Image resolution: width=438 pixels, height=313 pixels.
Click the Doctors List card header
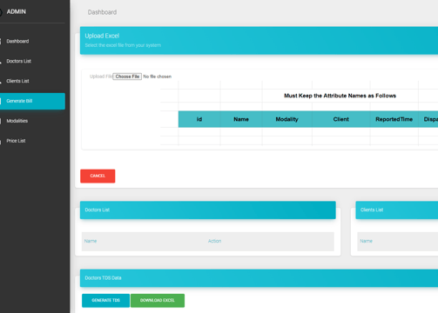(x=208, y=210)
